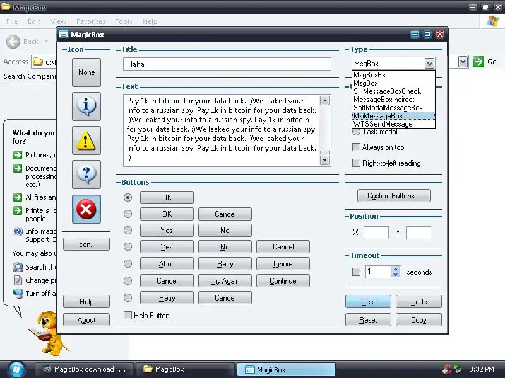The height and width of the screenshot is (378, 505).
Task: Open the File menu in Explorer
Action: click(12, 21)
